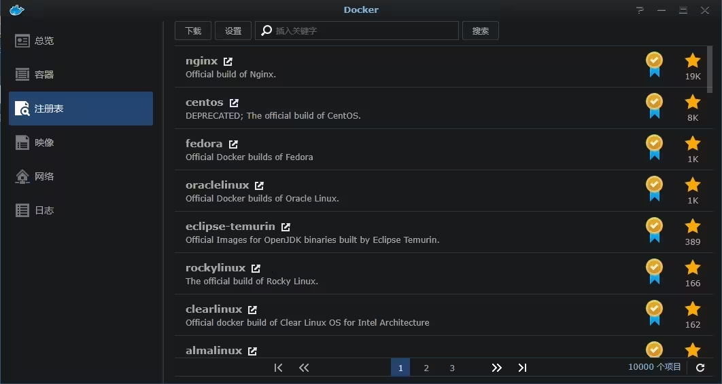Click the refresh icon beside item count
The width and height of the screenshot is (722, 384).
pyautogui.click(x=700, y=368)
